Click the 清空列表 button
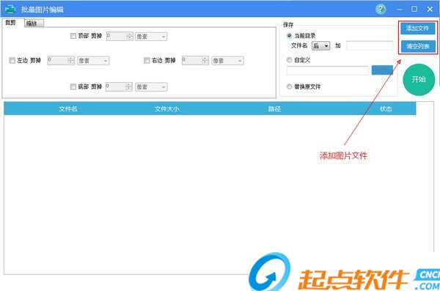 point(417,46)
